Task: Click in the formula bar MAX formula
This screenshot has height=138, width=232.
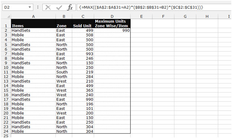Action: [141, 7]
